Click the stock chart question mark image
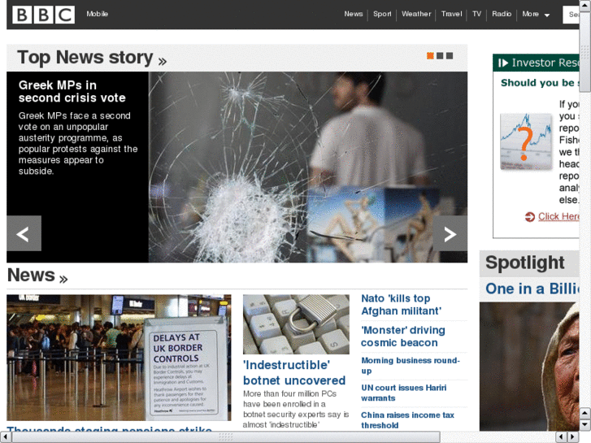This screenshot has width=591, height=443. 526,141
